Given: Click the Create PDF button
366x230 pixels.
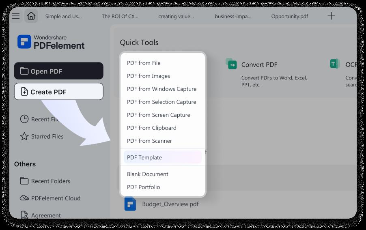Looking at the screenshot, I should coord(58,91).
